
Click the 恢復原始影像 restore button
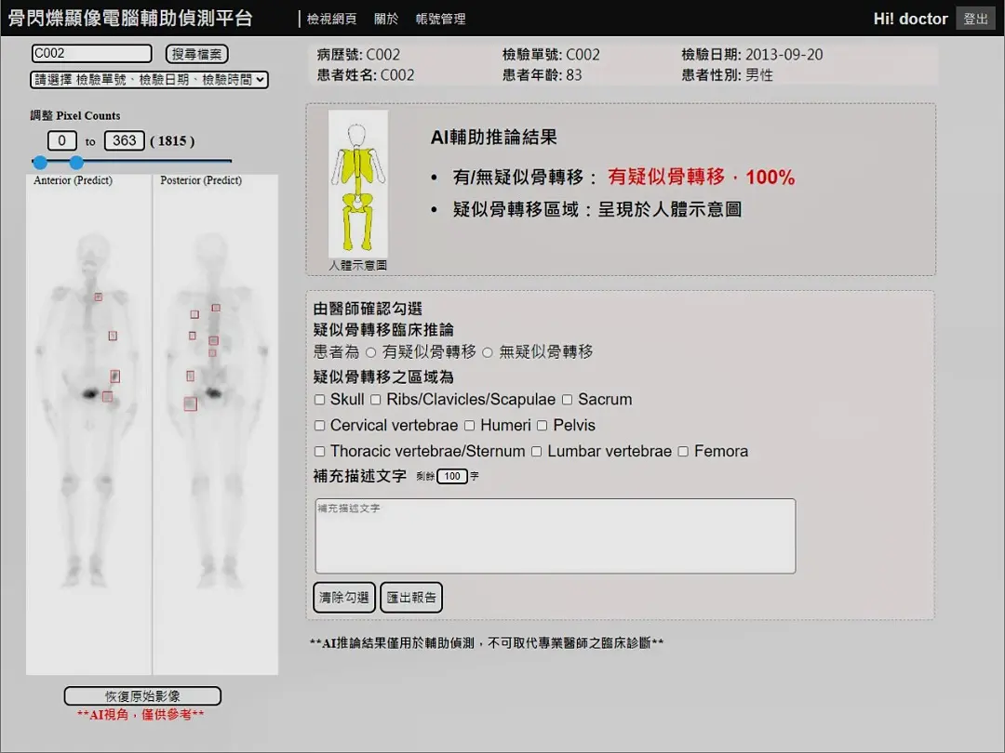142,696
